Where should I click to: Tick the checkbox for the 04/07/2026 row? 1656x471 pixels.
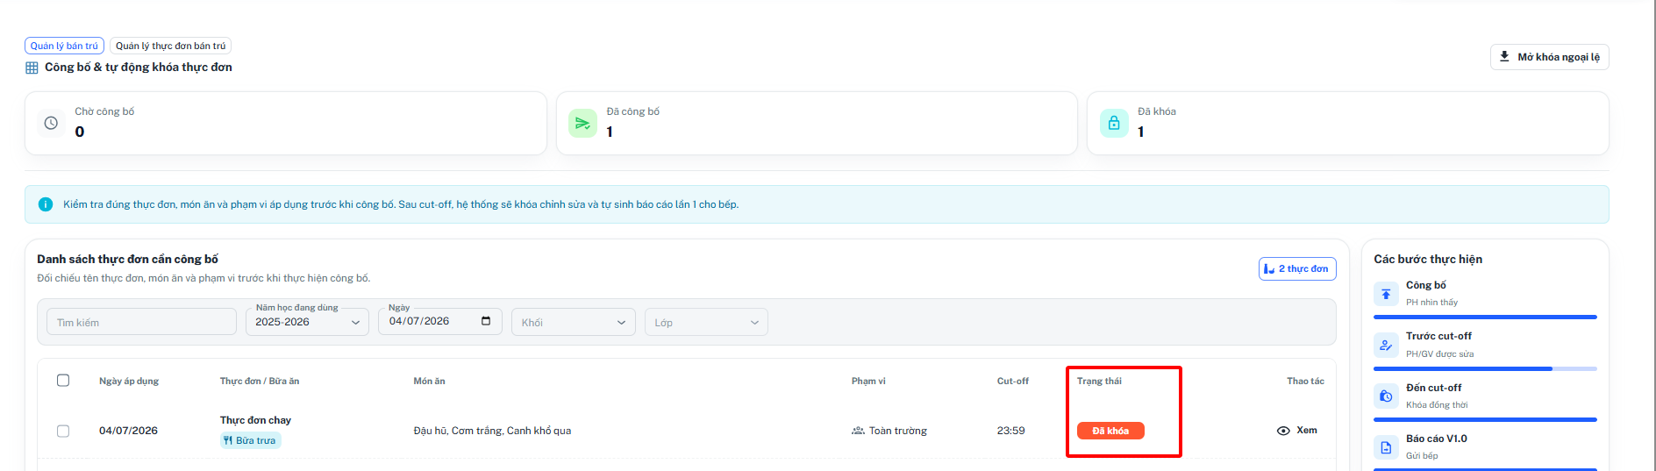[x=63, y=431]
